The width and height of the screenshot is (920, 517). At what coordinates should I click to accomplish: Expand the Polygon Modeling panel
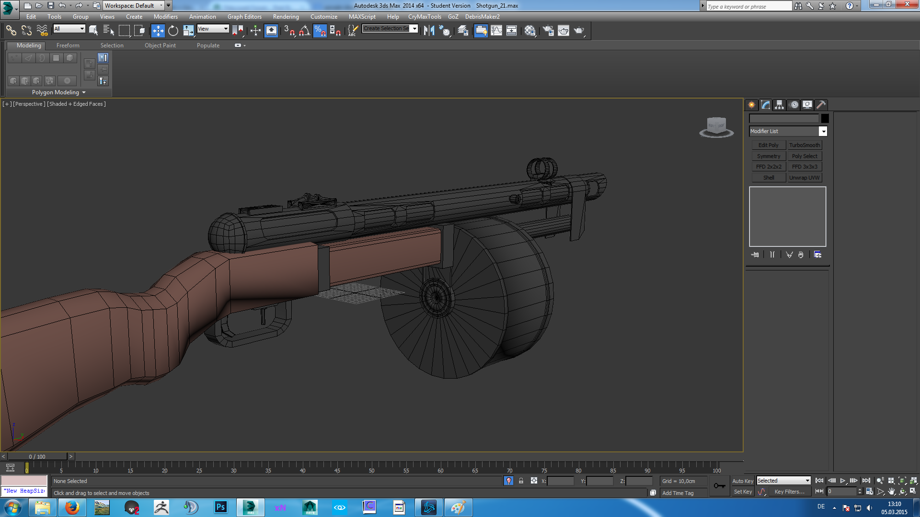[59, 92]
